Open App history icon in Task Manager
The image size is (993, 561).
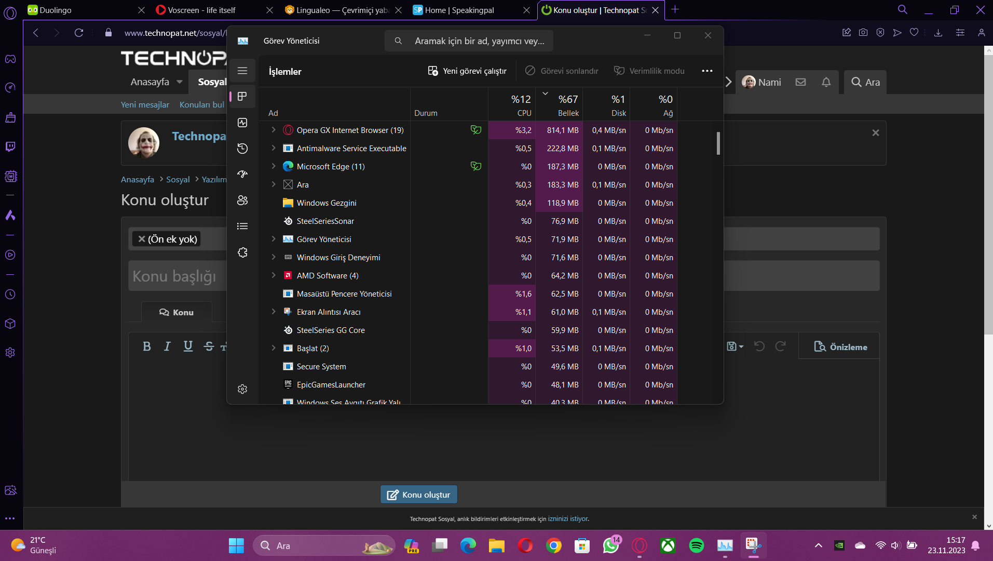242,149
